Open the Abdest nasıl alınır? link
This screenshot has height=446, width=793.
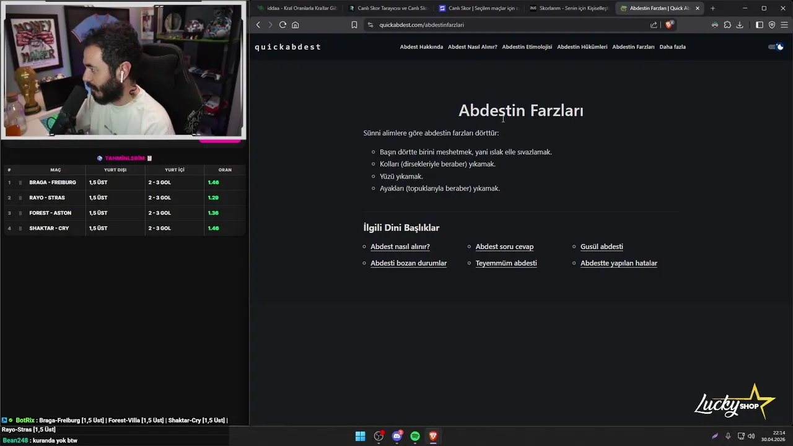click(400, 247)
